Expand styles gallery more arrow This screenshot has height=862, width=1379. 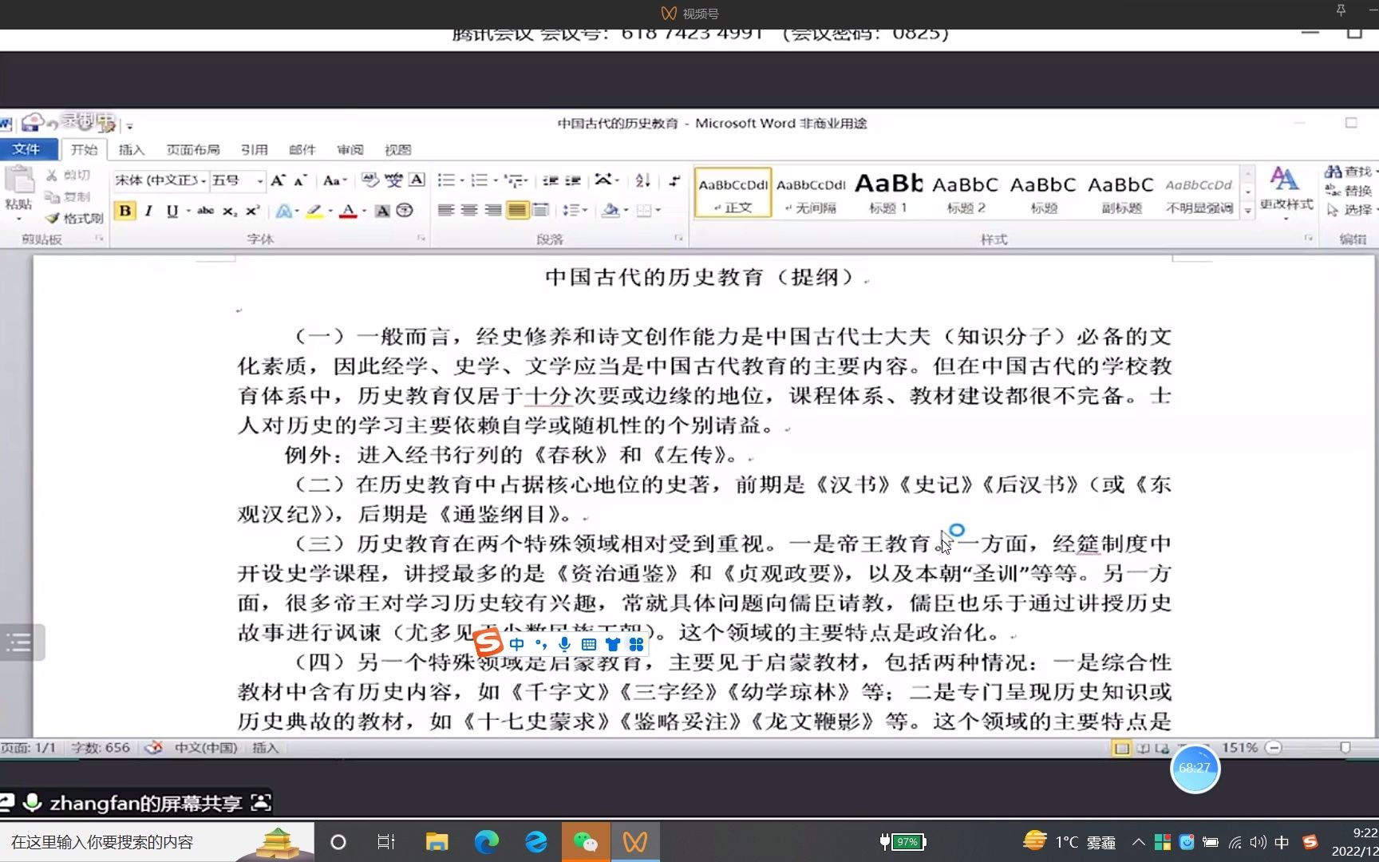coord(1248,211)
